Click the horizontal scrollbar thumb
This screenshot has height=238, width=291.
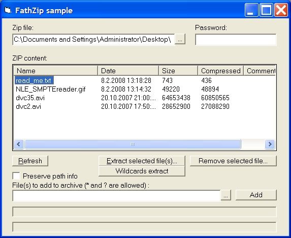pyautogui.click(x=133, y=144)
